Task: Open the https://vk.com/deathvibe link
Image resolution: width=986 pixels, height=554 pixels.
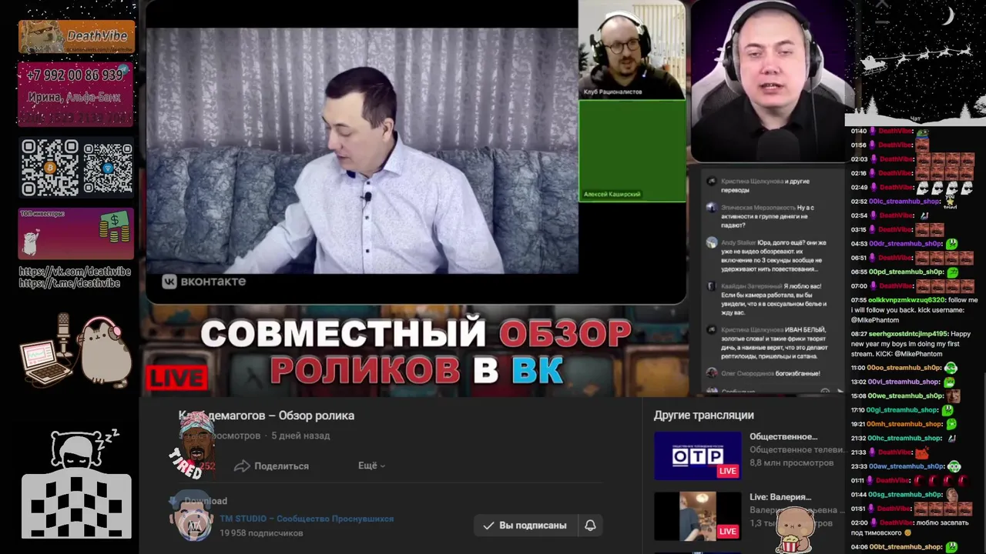Action: (75, 272)
